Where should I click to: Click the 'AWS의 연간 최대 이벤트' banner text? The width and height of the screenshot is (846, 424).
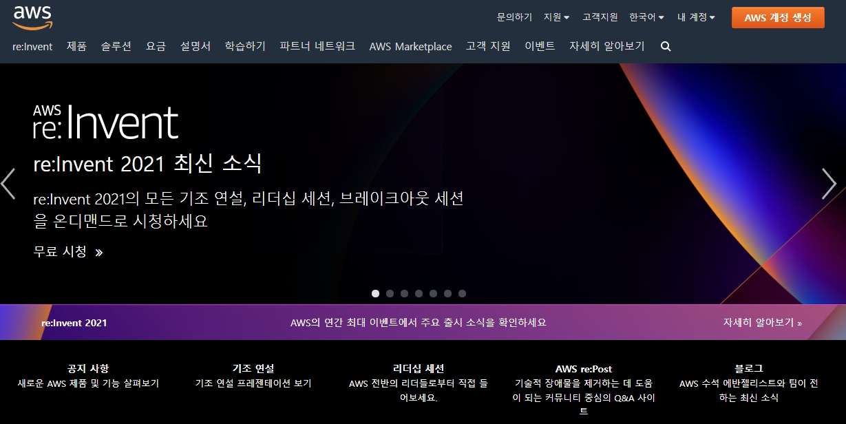[x=419, y=322]
